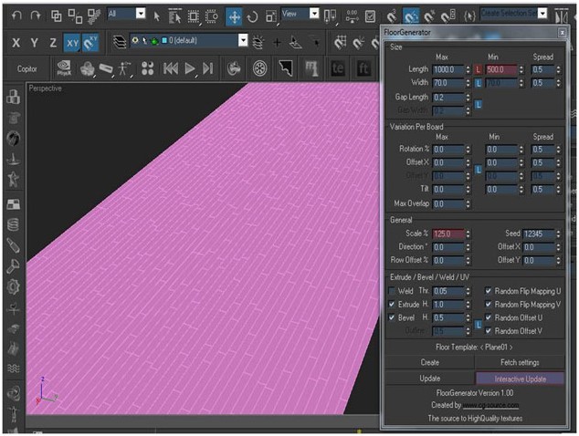Image resolution: width=579 pixels, height=436 pixels.
Task: Click the gear icon in left sidebar
Action: [x=14, y=287]
